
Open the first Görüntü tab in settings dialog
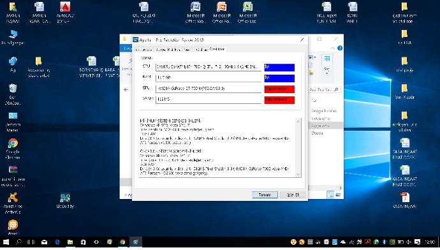[143, 50]
